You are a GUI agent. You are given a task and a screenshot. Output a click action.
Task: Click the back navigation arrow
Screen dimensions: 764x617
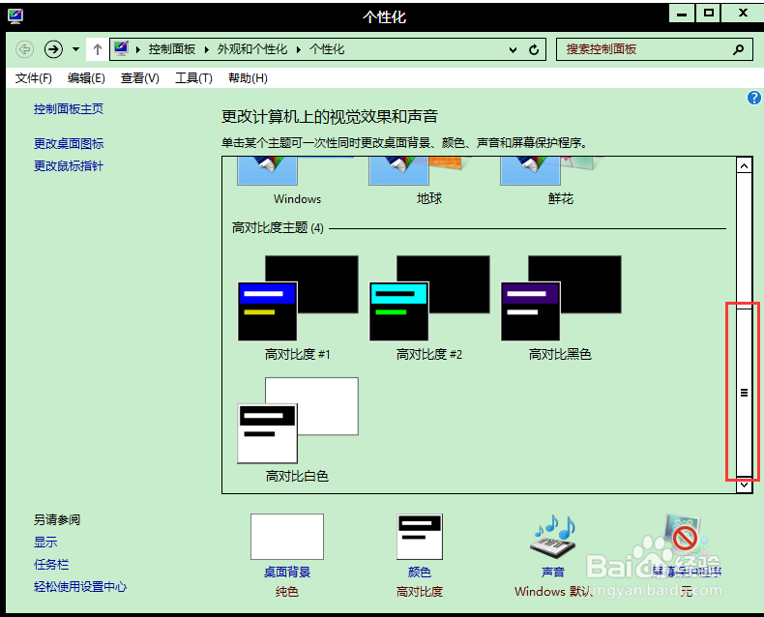pos(24,49)
